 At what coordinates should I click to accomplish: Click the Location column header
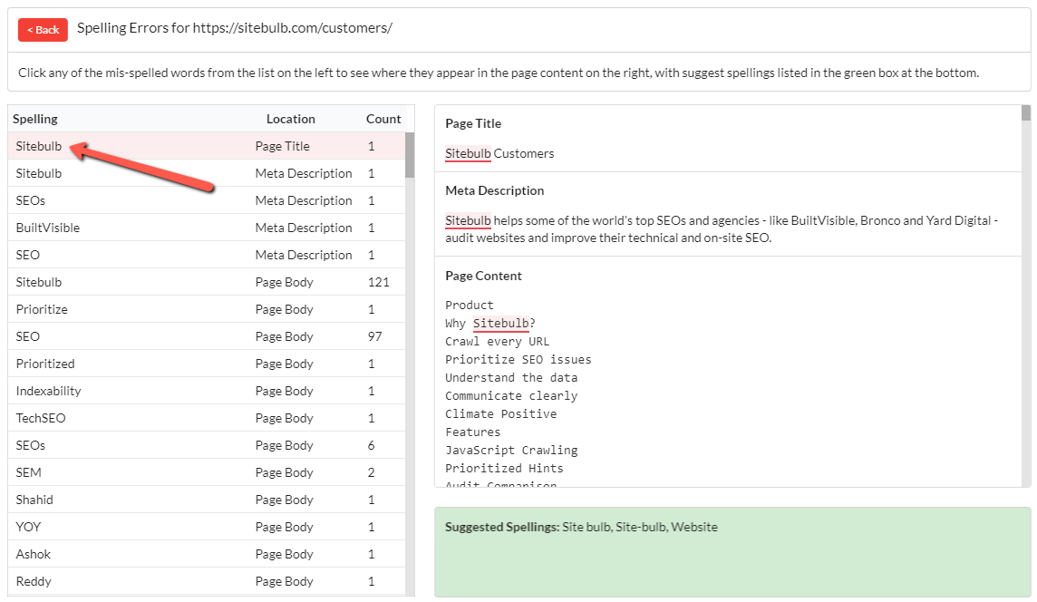point(290,119)
